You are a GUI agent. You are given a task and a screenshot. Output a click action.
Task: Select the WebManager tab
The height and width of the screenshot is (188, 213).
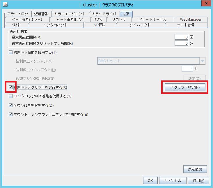(x=191, y=20)
